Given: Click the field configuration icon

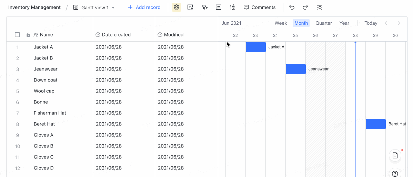Looking at the screenshot, I should (190, 7).
